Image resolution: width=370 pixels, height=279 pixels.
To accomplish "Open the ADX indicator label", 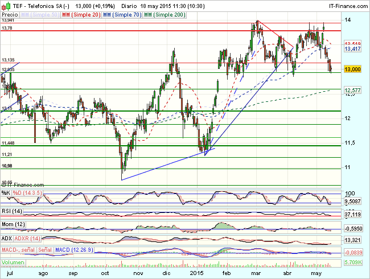I will [x=6, y=239].
